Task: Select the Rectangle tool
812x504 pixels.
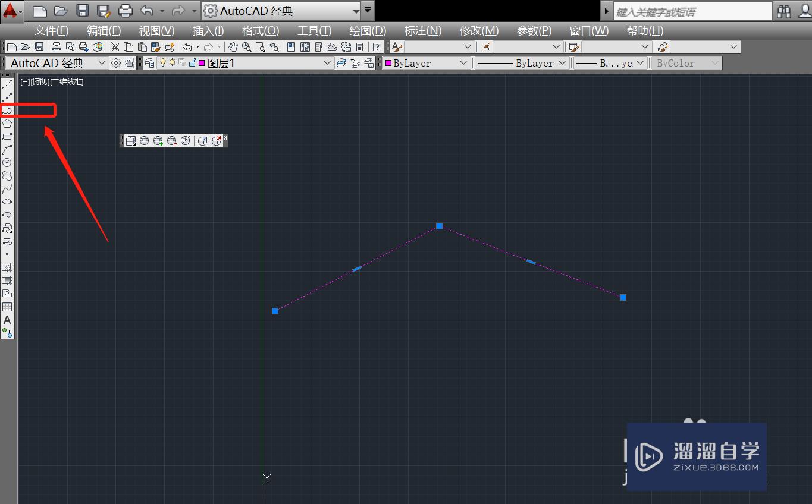Action: [x=7, y=137]
